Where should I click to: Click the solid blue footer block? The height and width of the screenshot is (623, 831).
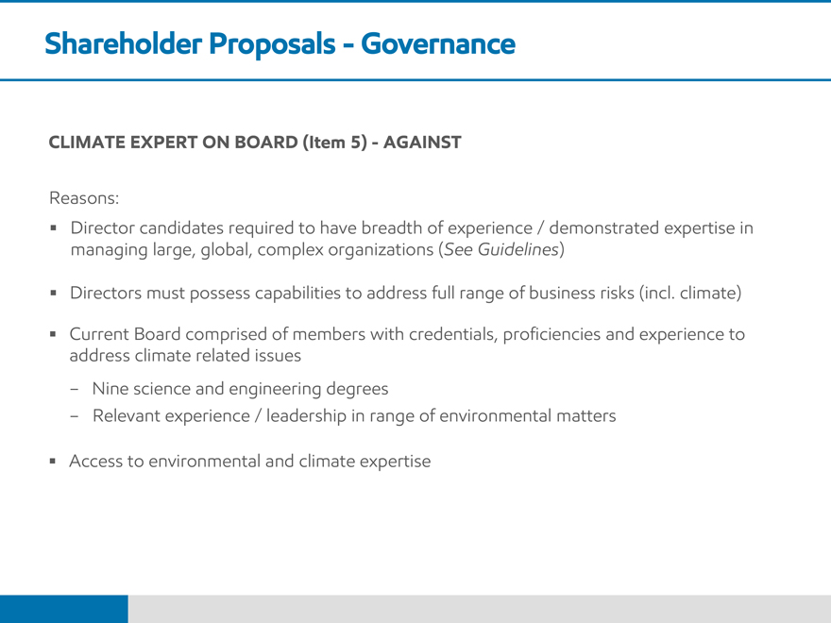click(63, 609)
